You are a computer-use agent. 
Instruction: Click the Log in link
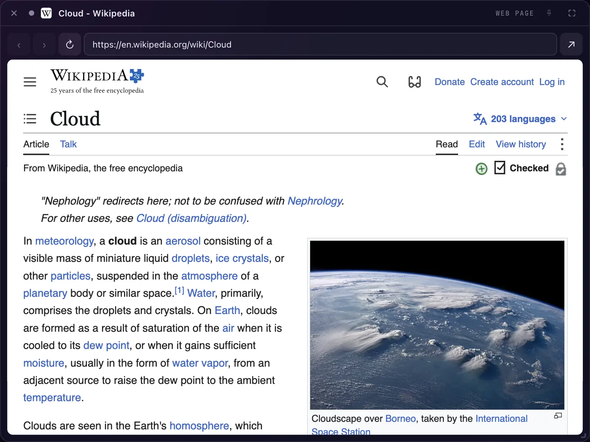click(552, 82)
